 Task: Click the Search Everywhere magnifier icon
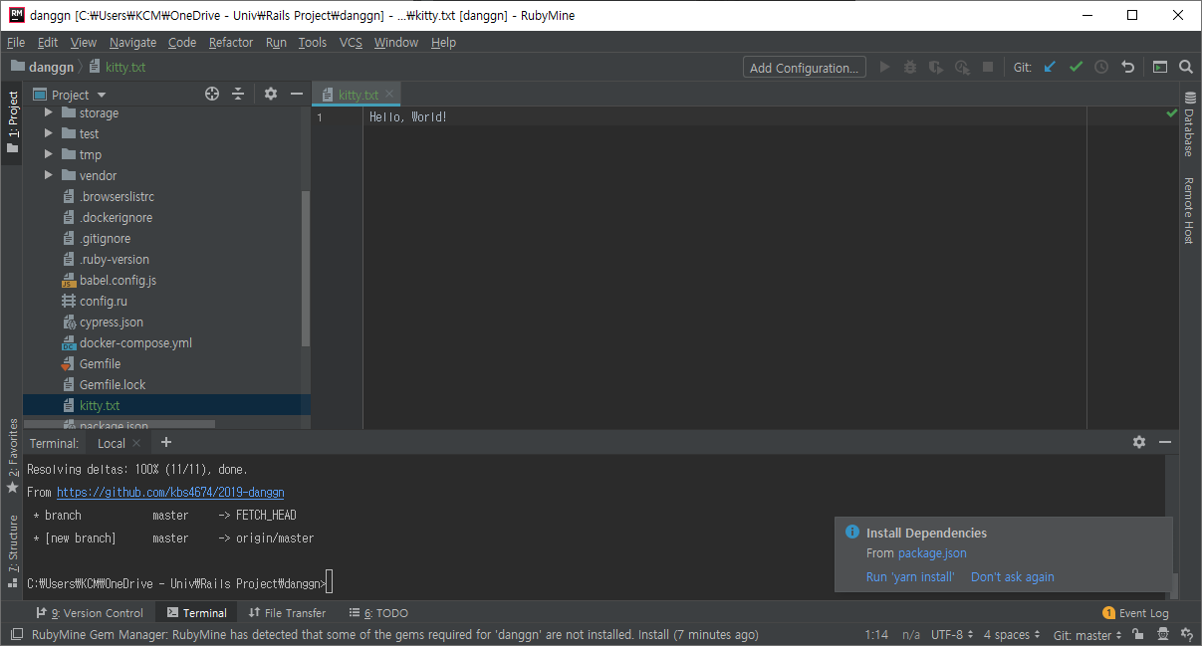click(x=1186, y=68)
